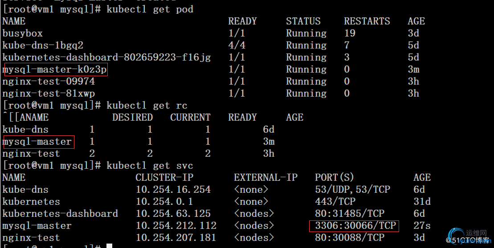Click 'EXTERNAL-IP' column header
494x248 pixels.
(265, 178)
